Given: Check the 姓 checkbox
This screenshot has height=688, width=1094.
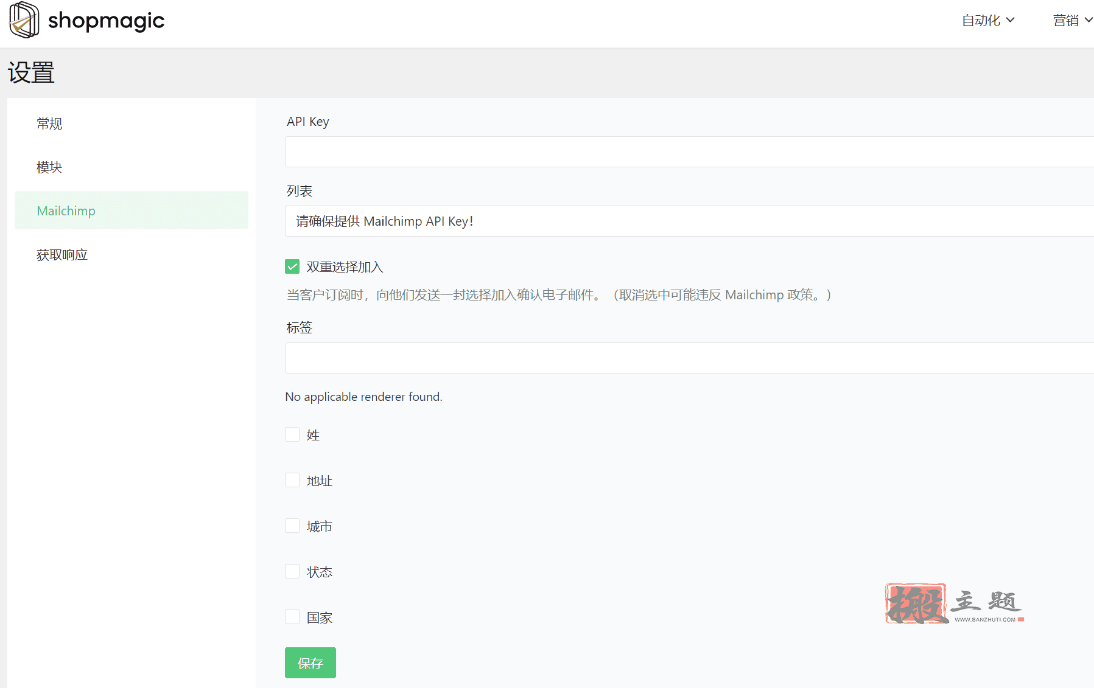Looking at the screenshot, I should click(x=292, y=434).
